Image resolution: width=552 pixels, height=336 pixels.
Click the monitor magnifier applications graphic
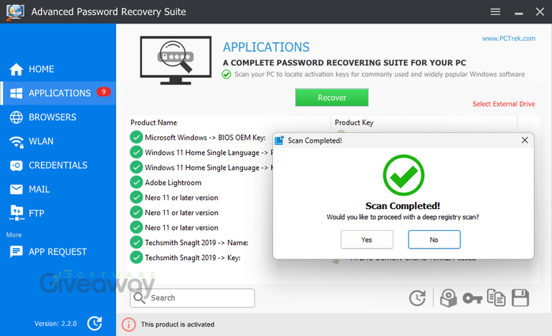176,60
